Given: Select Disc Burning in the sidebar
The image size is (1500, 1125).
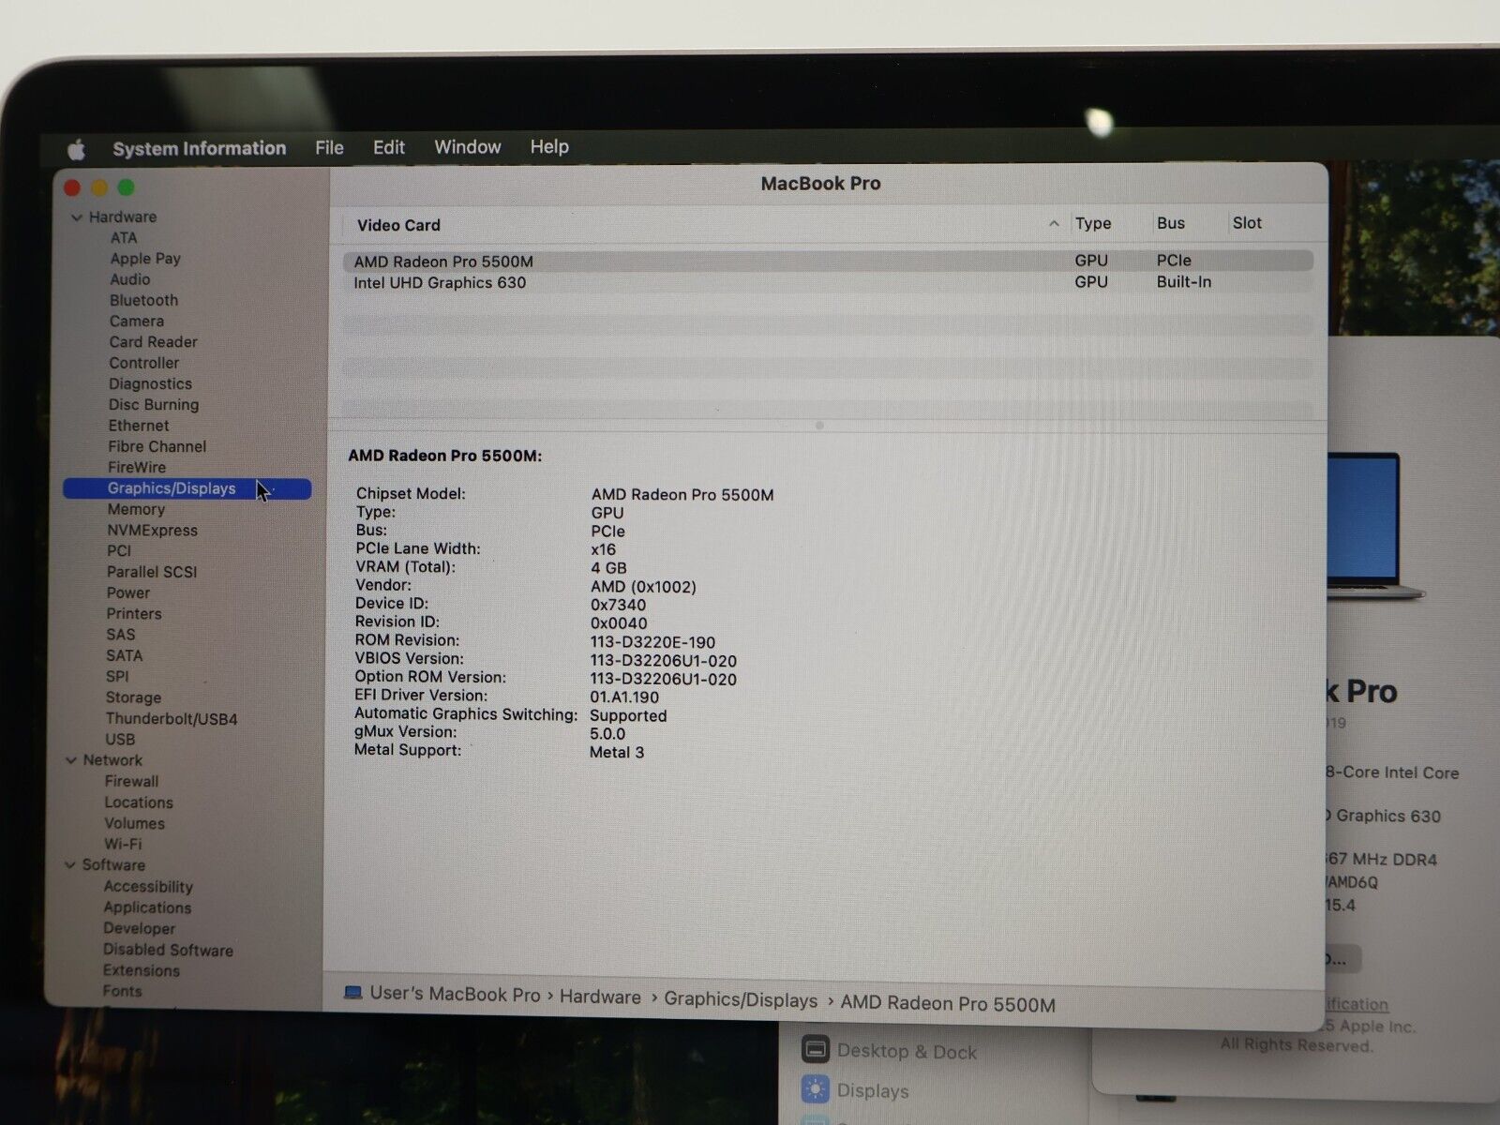Looking at the screenshot, I should pyautogui.click(x=153, y=405).
